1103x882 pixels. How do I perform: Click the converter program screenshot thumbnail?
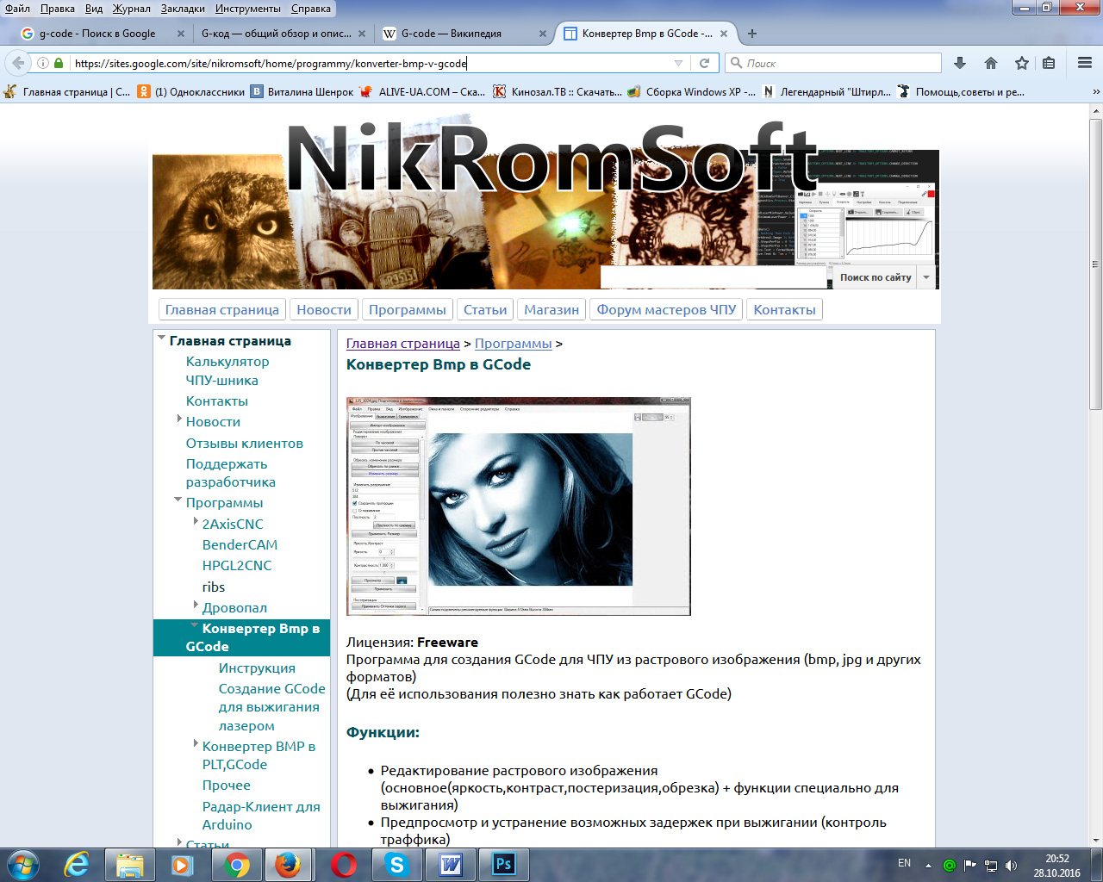pos(518,506)
